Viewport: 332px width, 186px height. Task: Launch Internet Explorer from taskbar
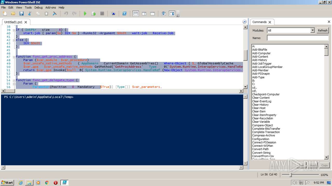20,183
